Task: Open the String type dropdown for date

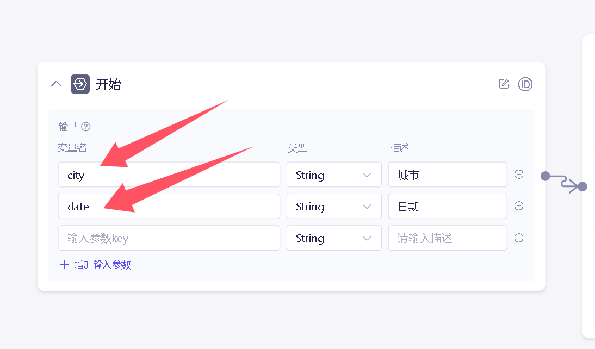Action: coord(333,206)
